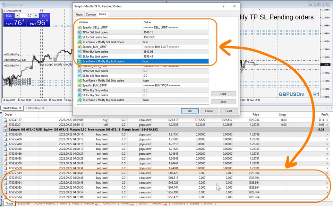Click the balance row plus icon
333x207 pixels.
[6, 129]
